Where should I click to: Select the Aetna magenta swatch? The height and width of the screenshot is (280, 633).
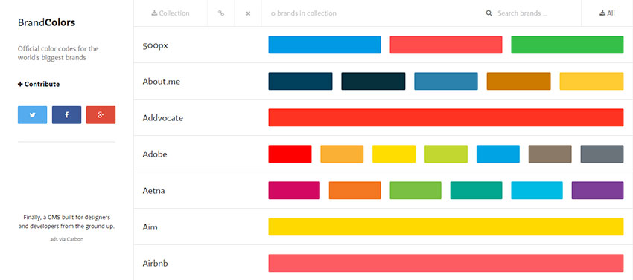tap(294, 190)
